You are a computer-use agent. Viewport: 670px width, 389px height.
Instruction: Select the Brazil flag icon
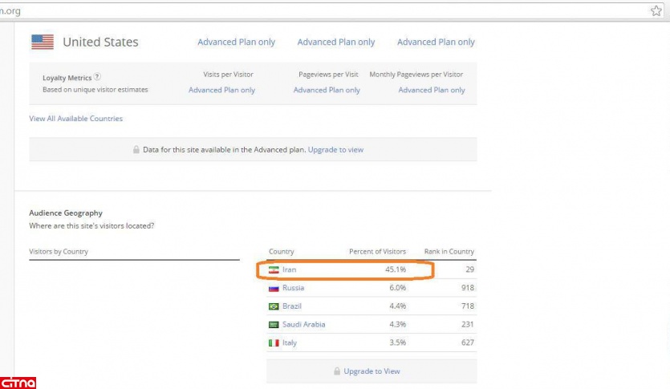click(274, 306)
